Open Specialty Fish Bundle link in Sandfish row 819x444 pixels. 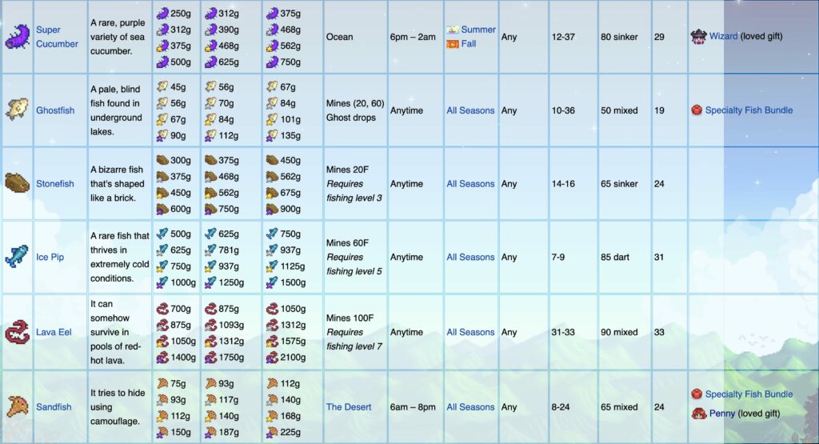(x=749, y=394)
